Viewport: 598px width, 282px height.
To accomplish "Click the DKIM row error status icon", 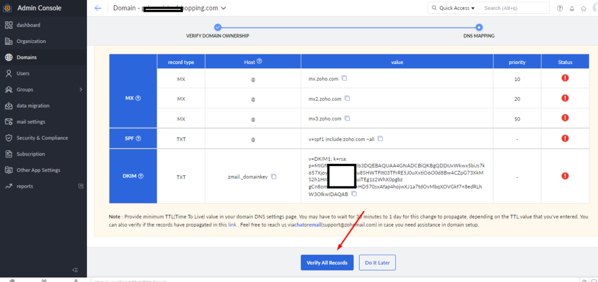I will pyautogui.click(x=565, y=176).
